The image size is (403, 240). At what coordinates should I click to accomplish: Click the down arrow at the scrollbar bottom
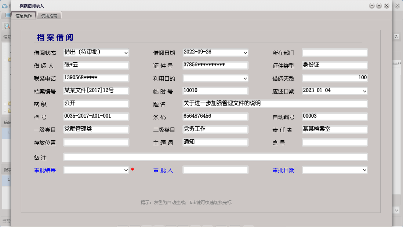[396, 210]
